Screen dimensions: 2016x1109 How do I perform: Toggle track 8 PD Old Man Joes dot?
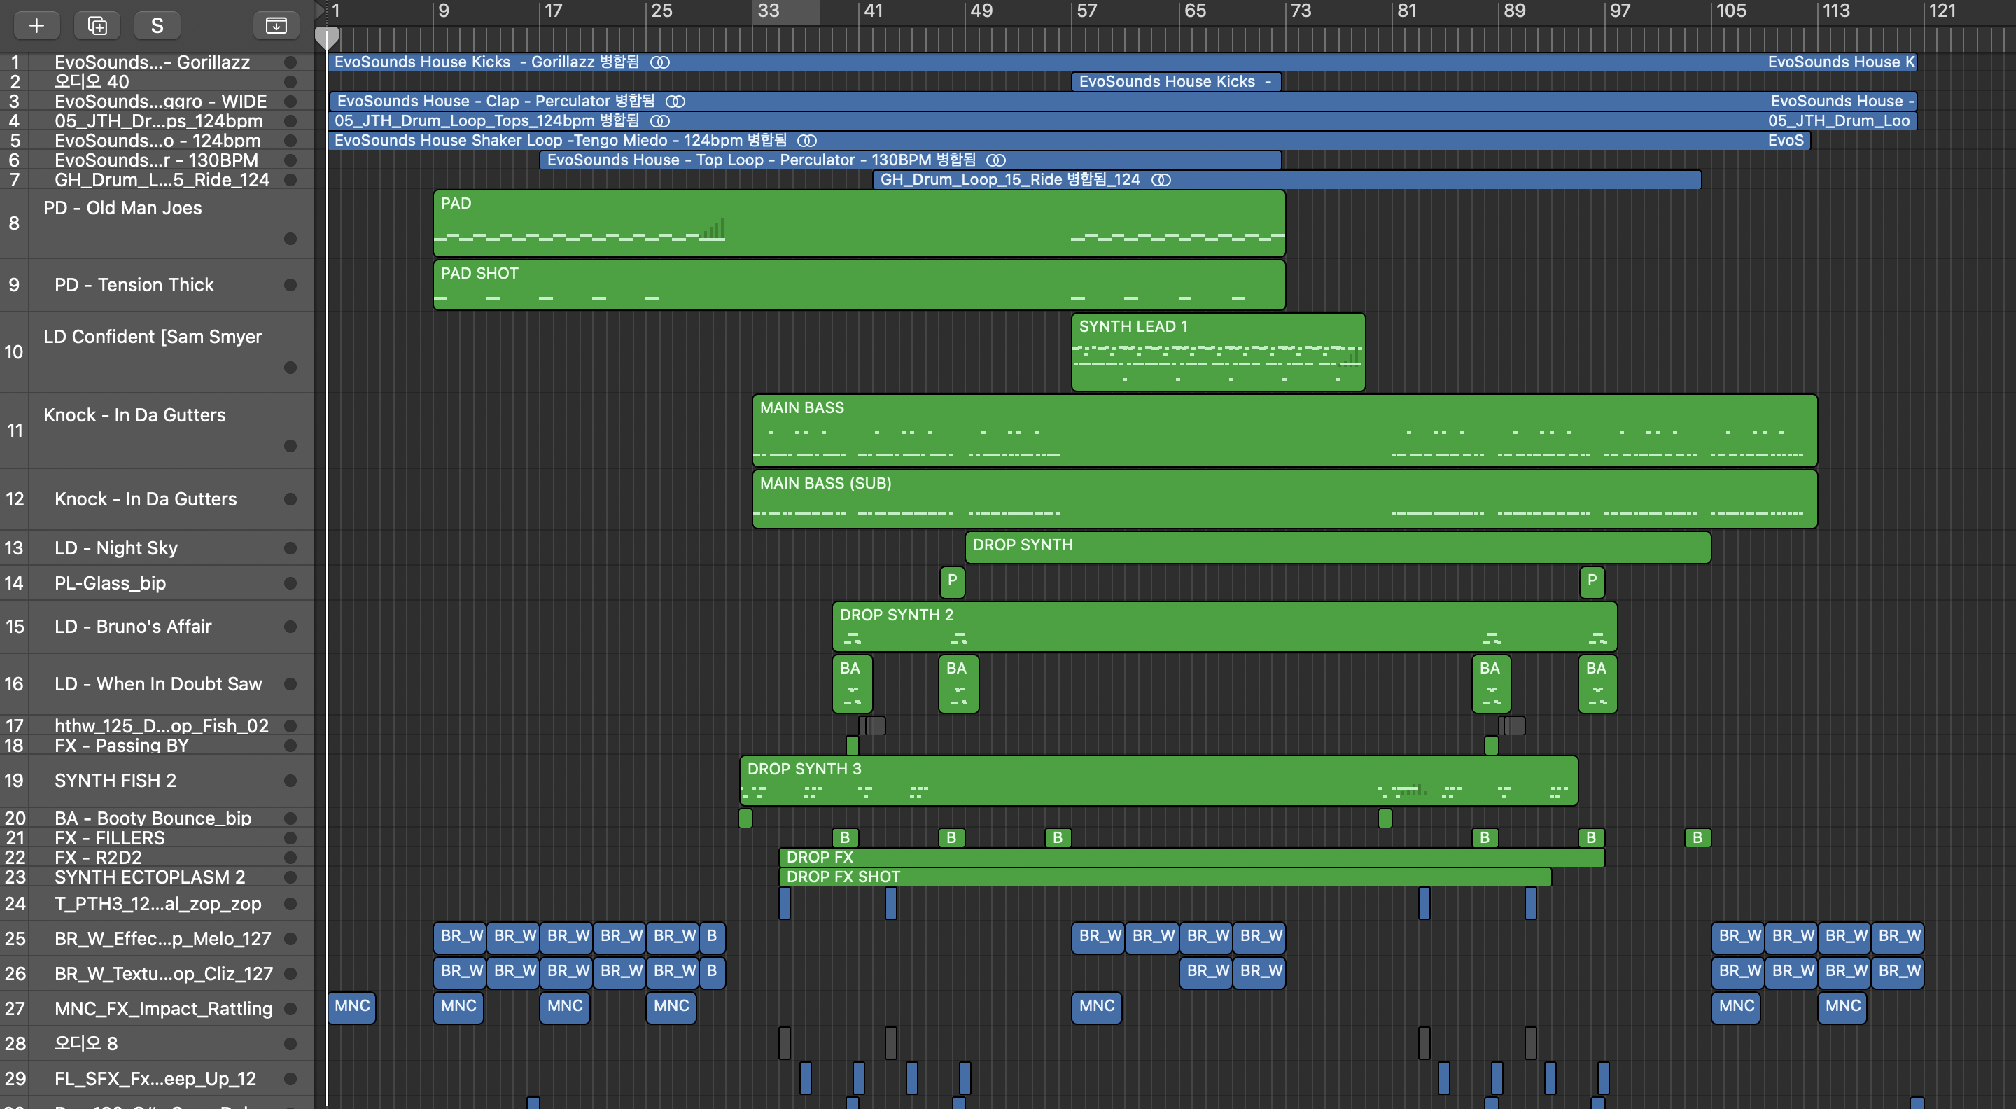pos(290,239)
